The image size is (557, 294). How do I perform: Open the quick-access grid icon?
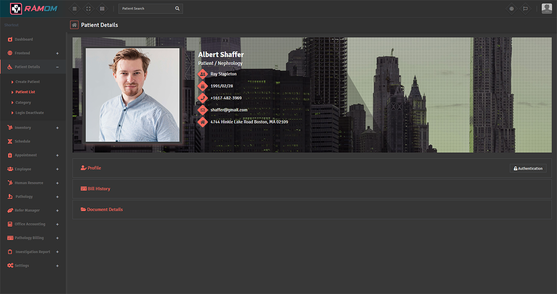tap(102, 9)
